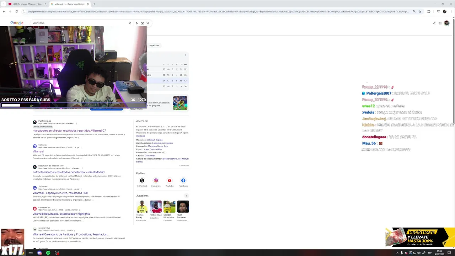Open the Chrome profile avatar
This screenshot has height=256, width=455.
tap(444, 11)
